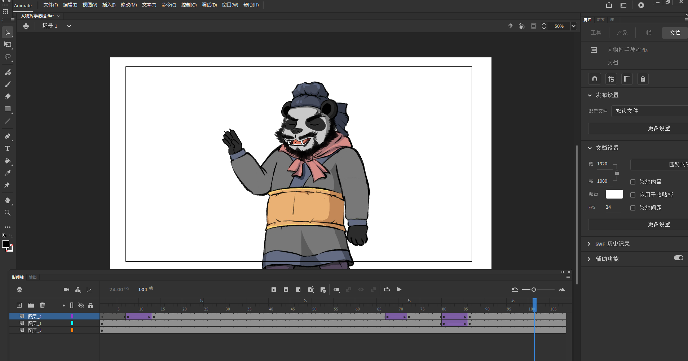
Task: Toggle 缩放间距 checkbox
Action: tap(633, 208)
